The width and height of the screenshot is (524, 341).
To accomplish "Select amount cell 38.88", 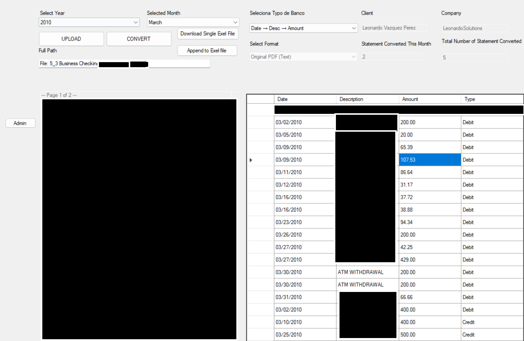I will pos(430,210).
